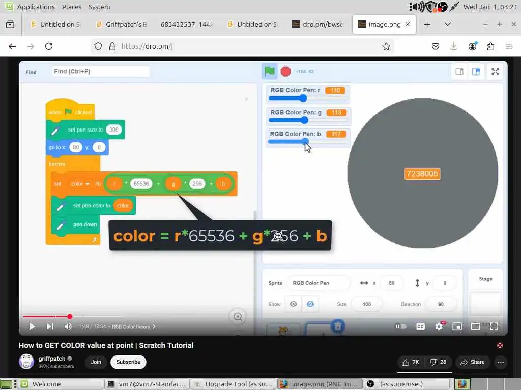Skip to next video
Image resolution: width=521 pixels, height=390 pixels.
coord(50,327)
